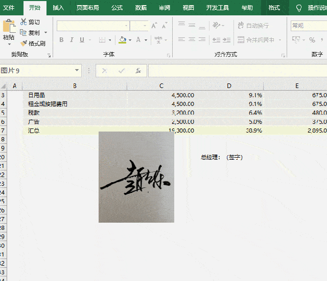Viewport: 327px width, 281px height.
Task: Toggle Wrap Text (自动换行)
Action: [x=253, y=26]
